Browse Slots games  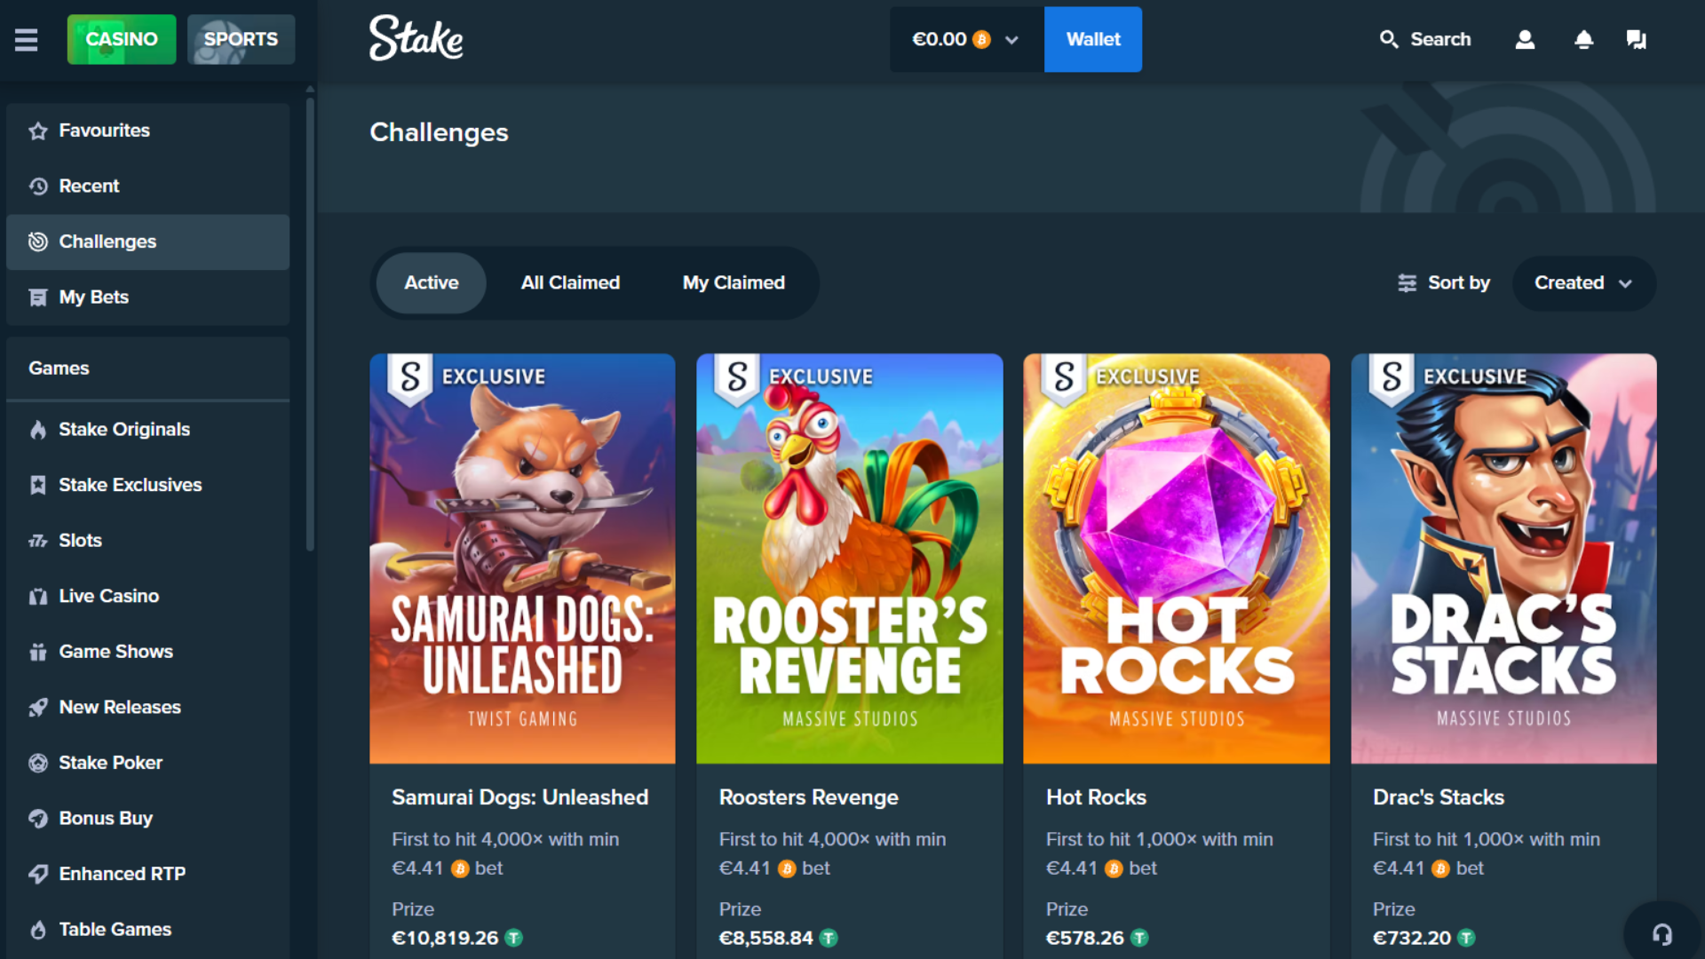147,541
